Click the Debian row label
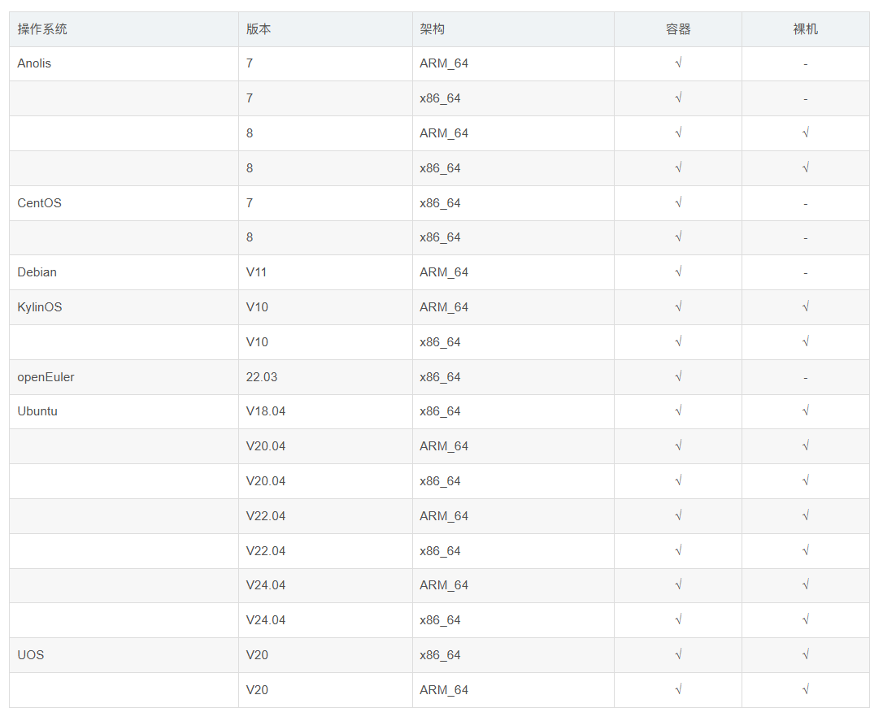 coord(37,272)
